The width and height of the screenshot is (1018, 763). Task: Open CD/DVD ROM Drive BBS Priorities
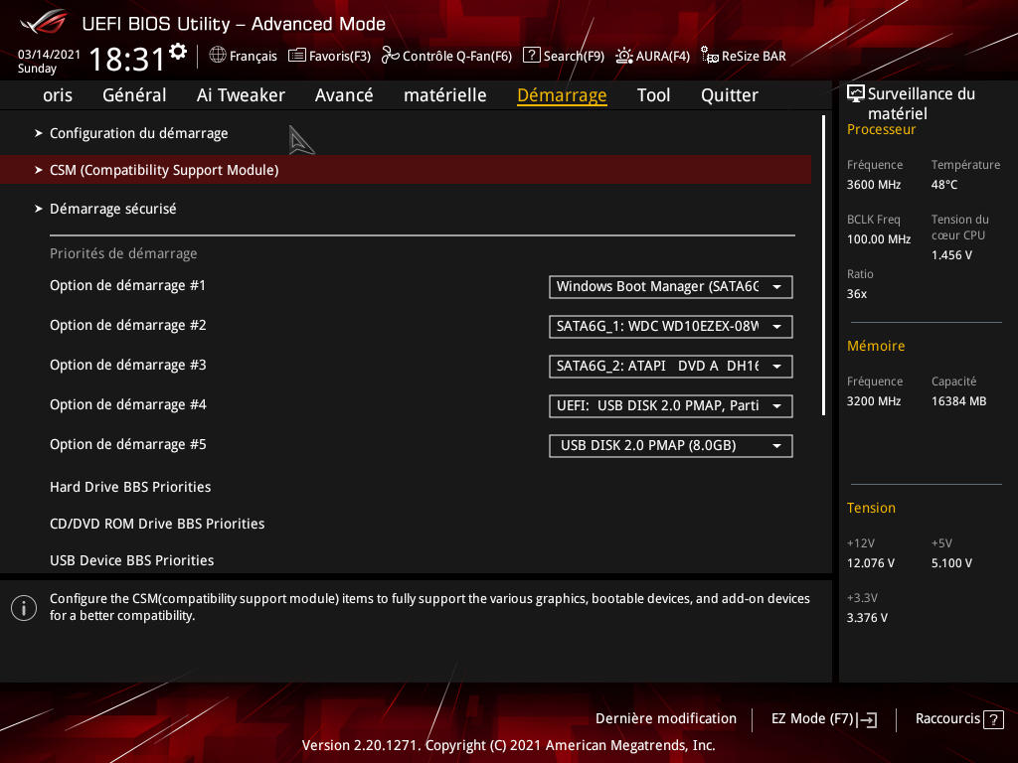click(157, 524)
